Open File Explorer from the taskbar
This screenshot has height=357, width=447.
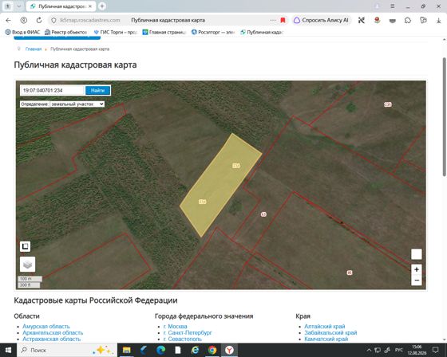[127, 350]
